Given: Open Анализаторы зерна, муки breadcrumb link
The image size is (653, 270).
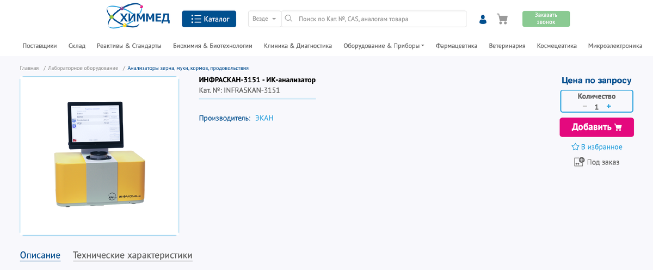Looking at the screenshot, I should pyautogui.click(x=188, y=68).
